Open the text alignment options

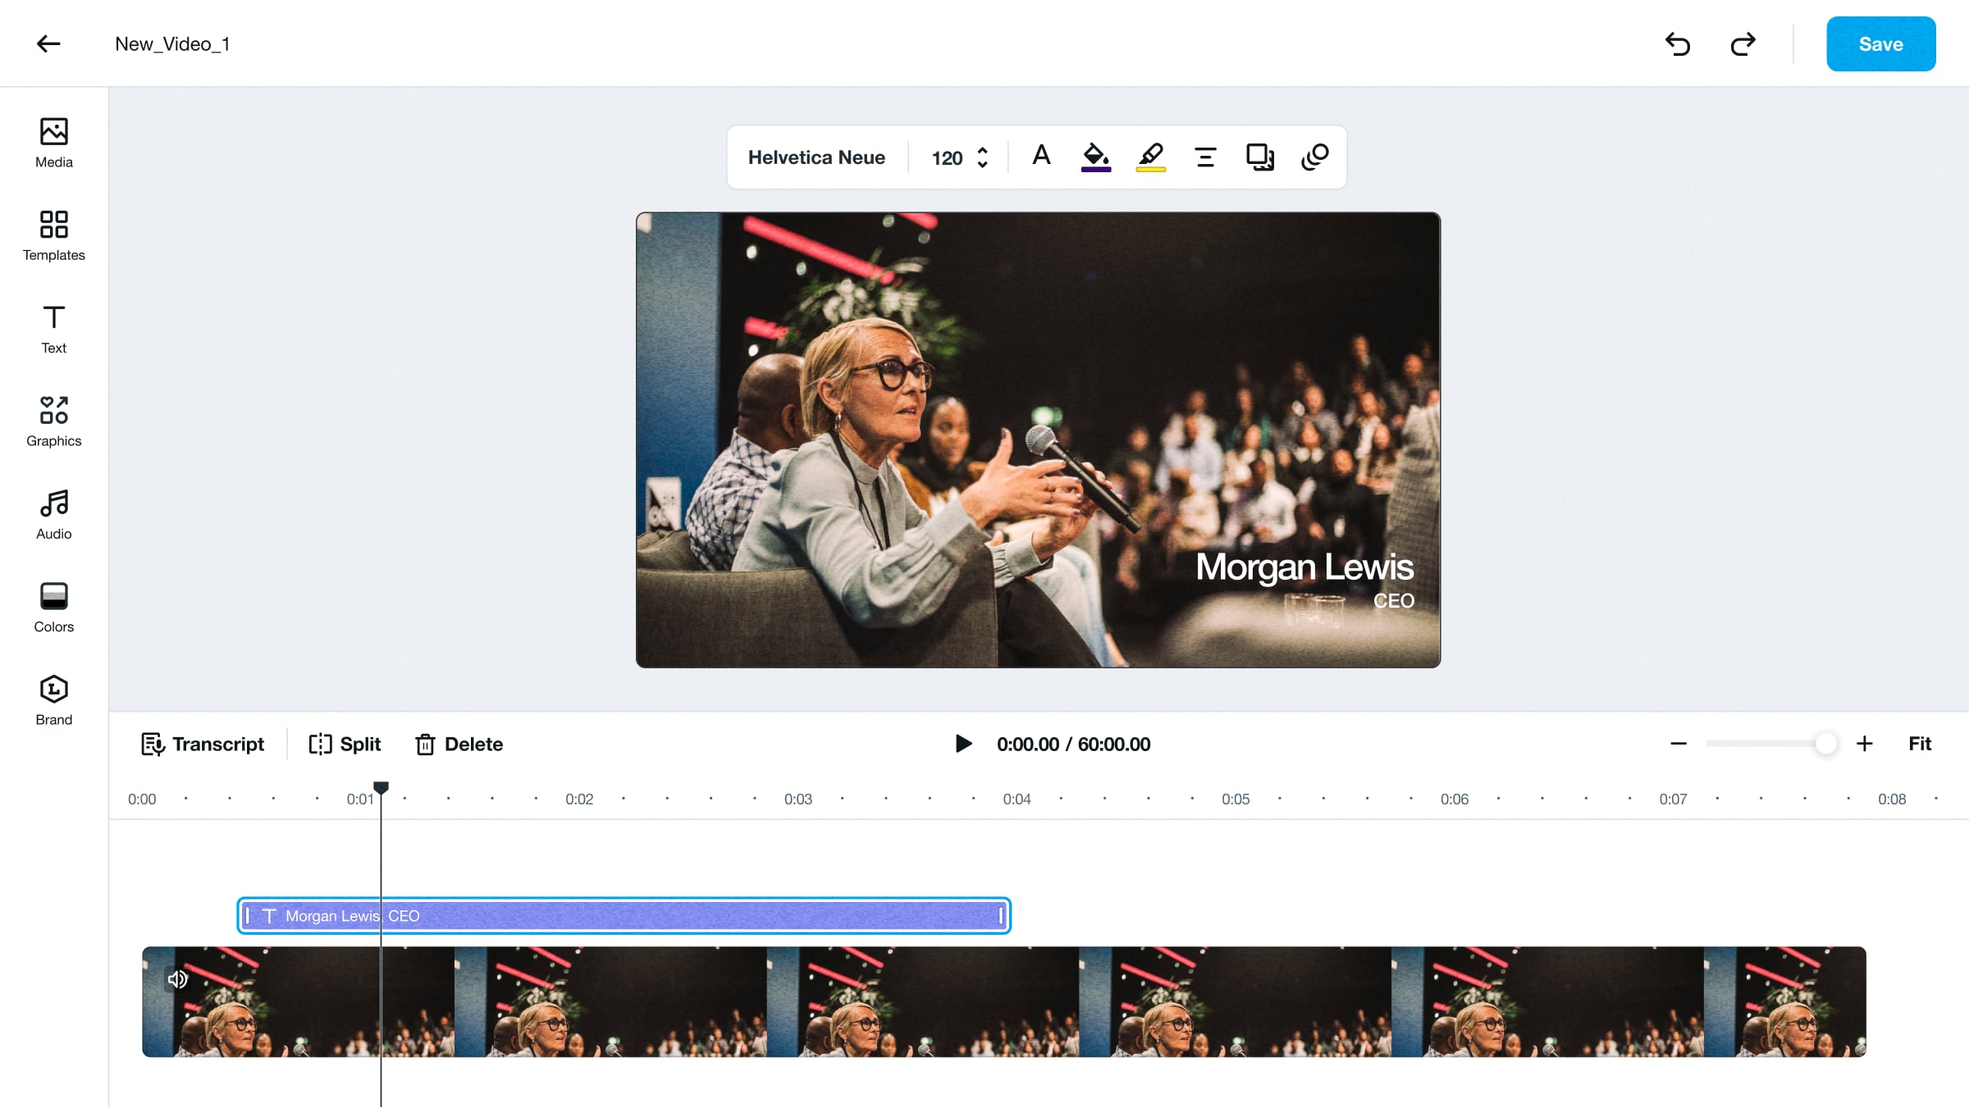(x=1205, y=157)
